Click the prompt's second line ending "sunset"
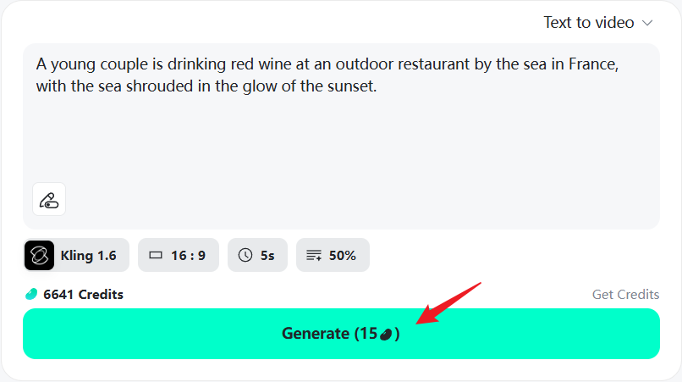Image resolution: width=682 pixels, height=382 pixels. (206, 86)
